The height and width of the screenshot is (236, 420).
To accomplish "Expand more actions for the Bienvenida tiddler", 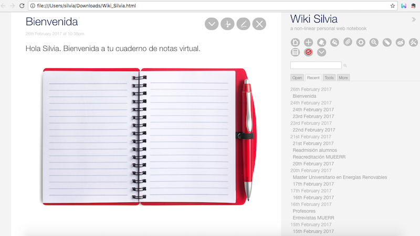I will [211, 24].
